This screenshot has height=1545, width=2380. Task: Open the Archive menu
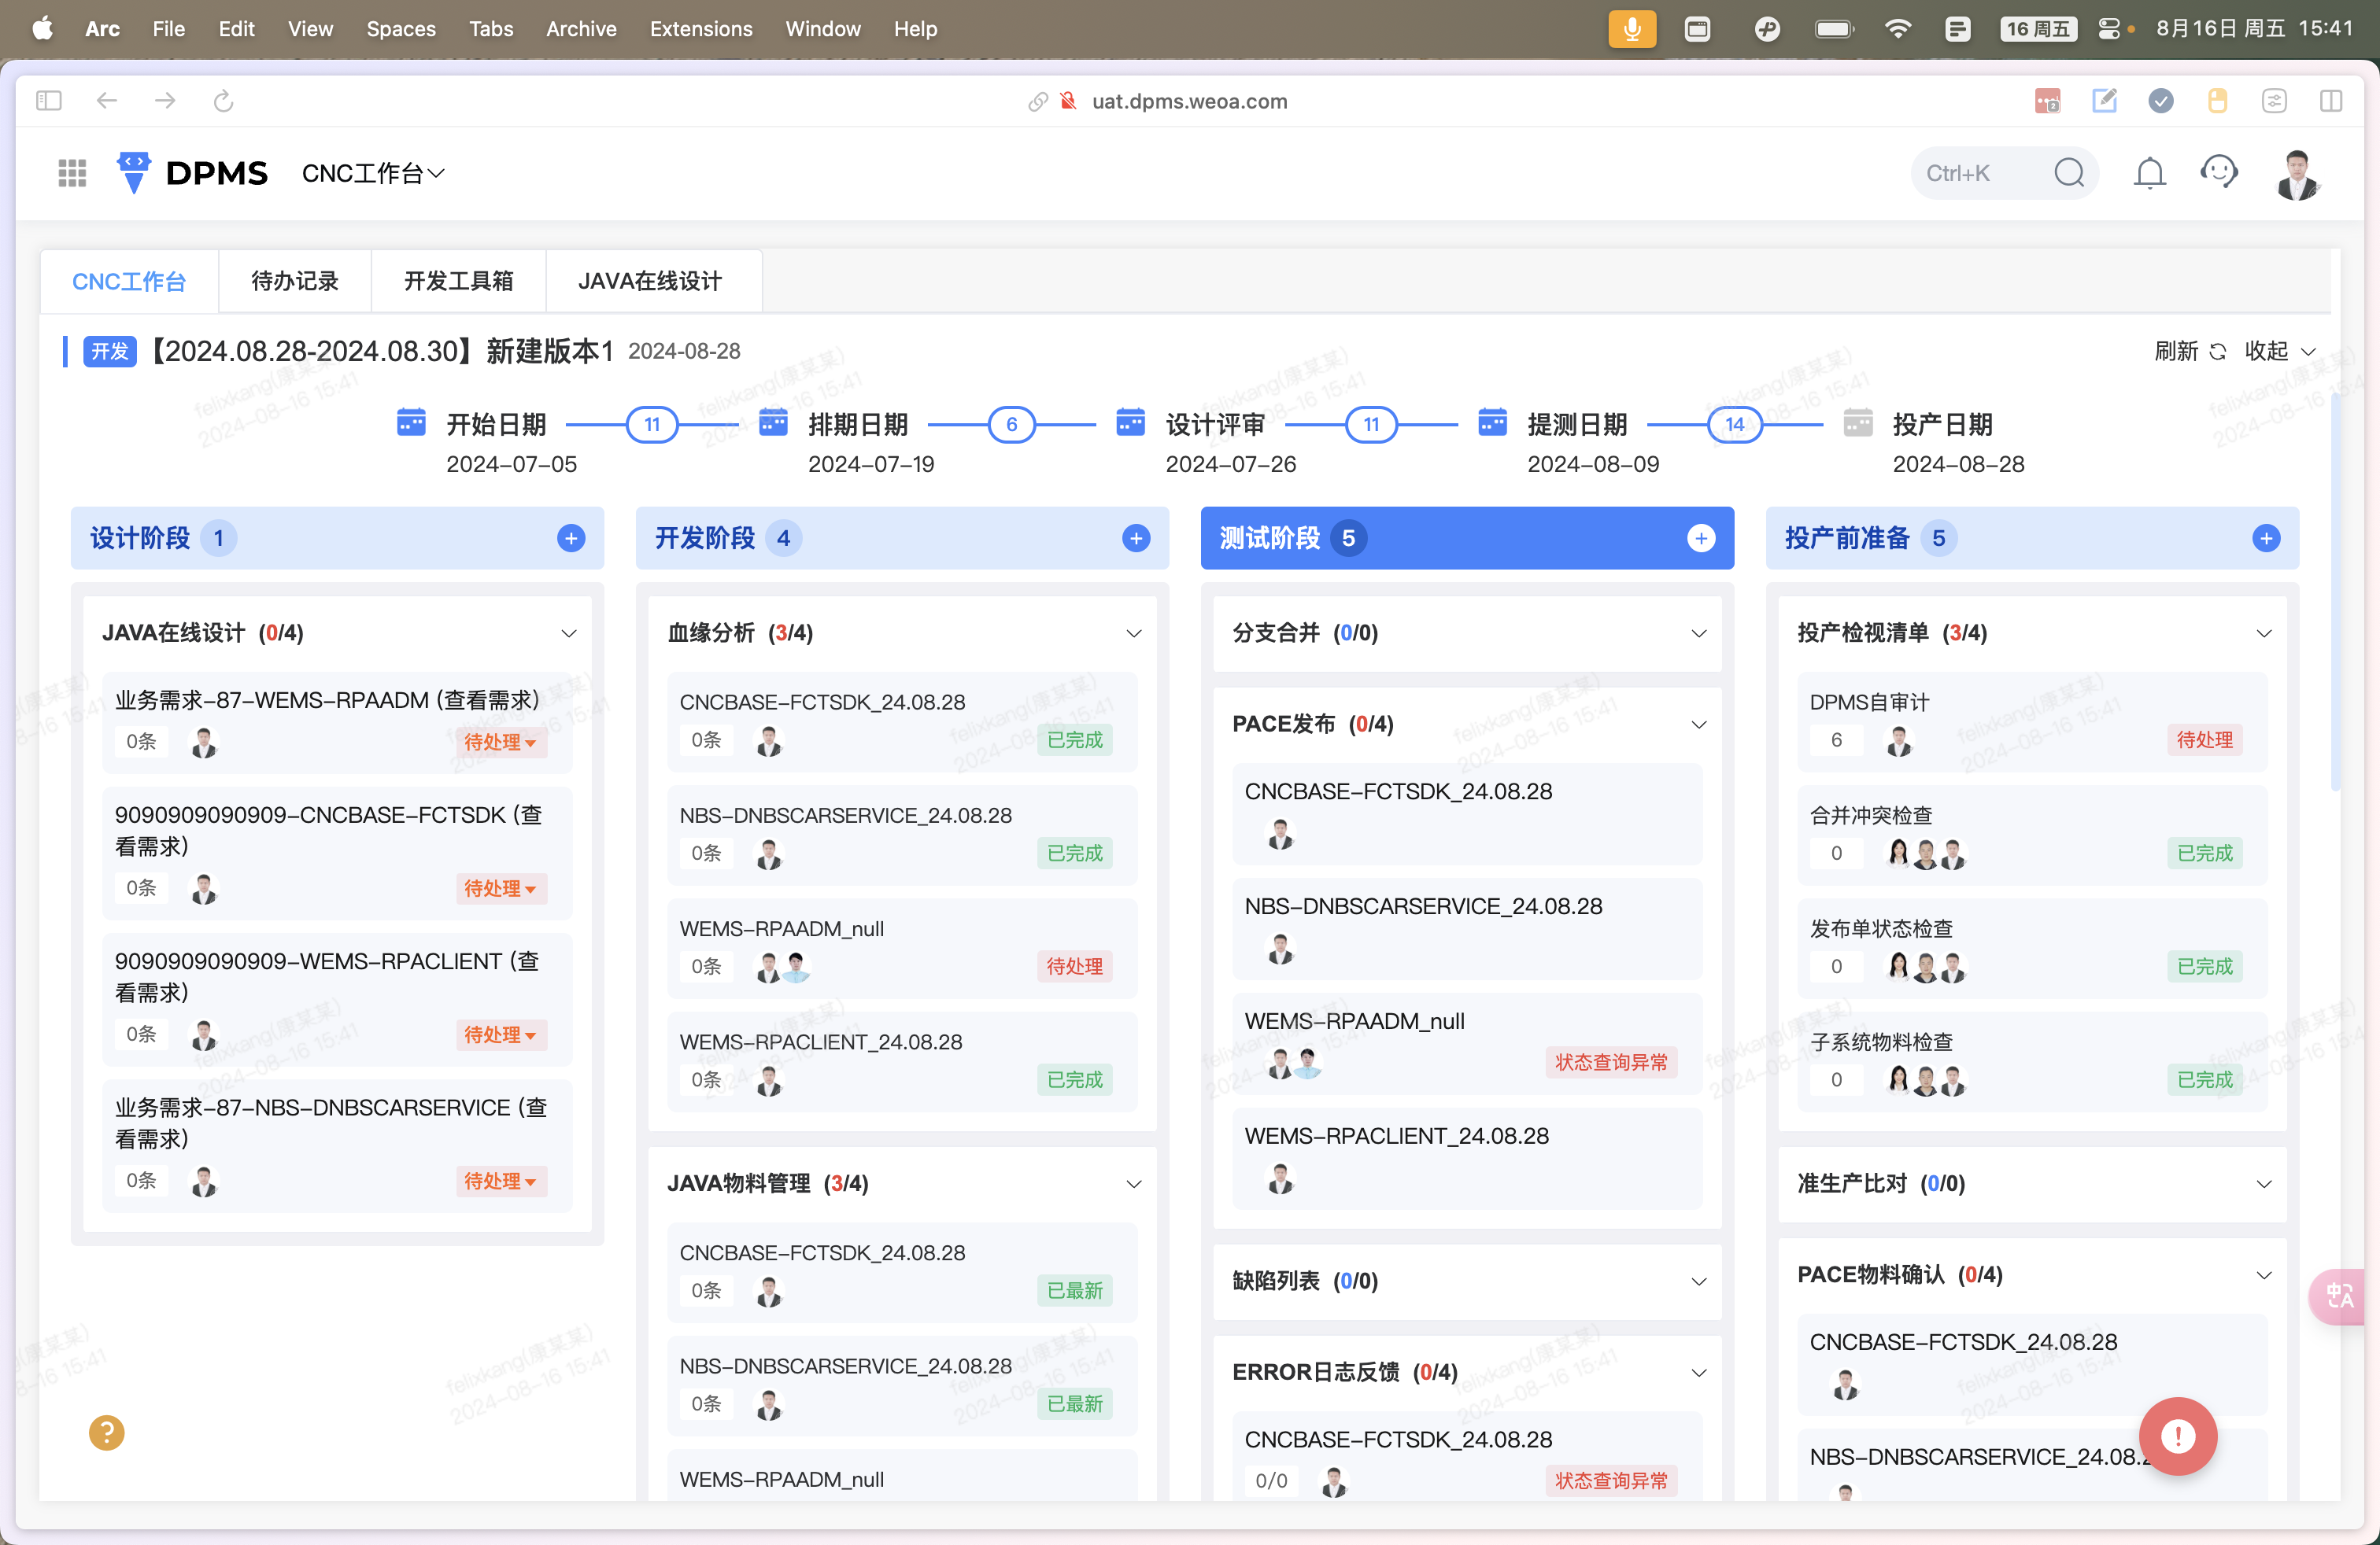tap(581, 29)
